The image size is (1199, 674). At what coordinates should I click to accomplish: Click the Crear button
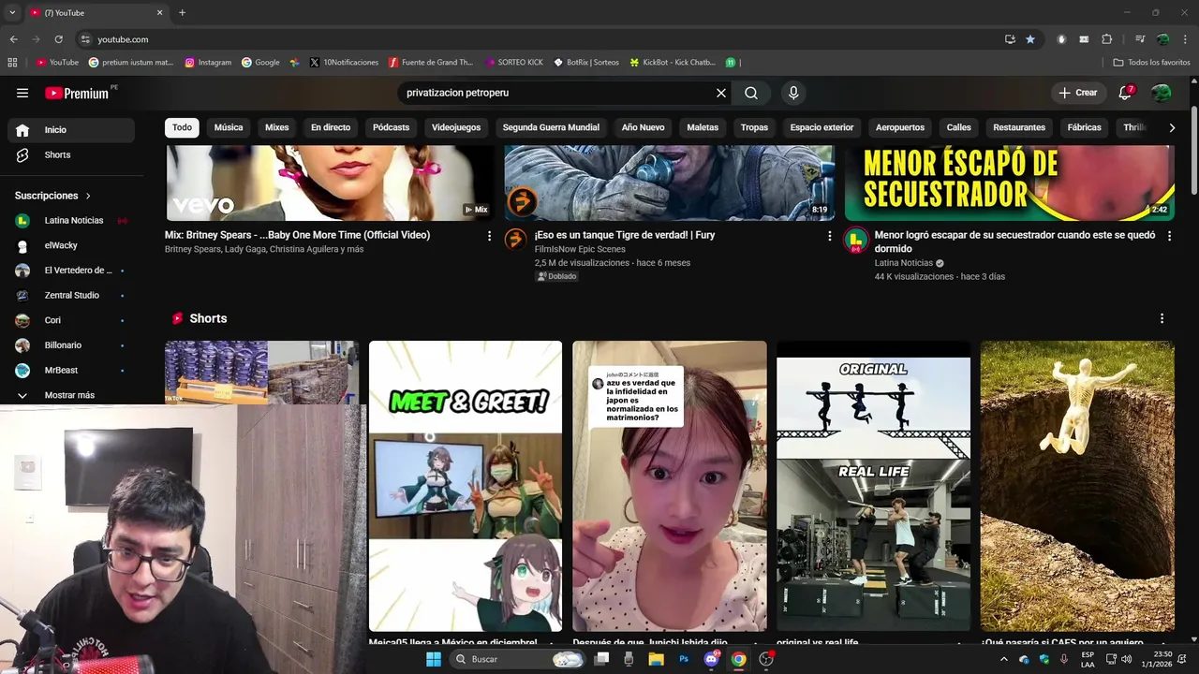1077,93
